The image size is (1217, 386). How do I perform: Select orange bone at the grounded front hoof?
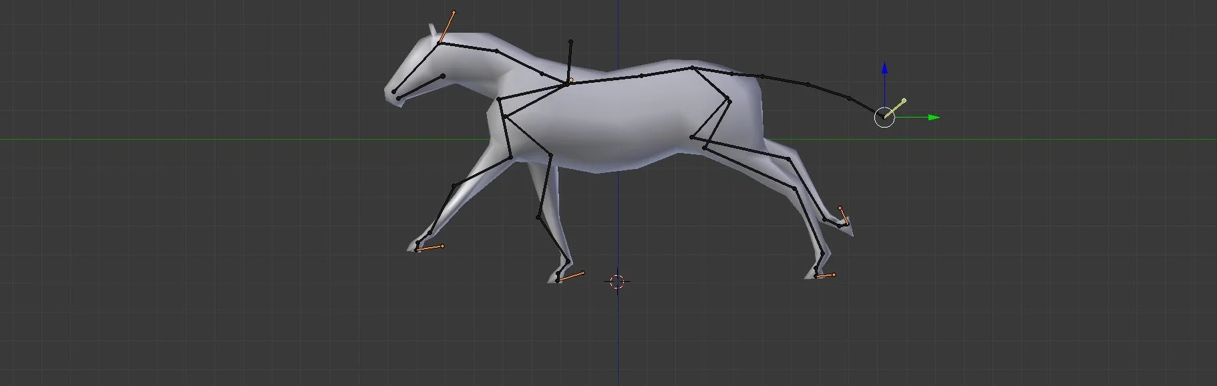[x=571, y=276]
